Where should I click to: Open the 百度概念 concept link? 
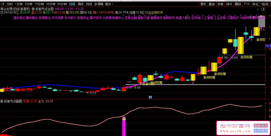[x=45, y=18]
